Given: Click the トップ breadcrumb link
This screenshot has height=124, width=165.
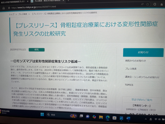Looking at the screenshot, I should [12, 14].
